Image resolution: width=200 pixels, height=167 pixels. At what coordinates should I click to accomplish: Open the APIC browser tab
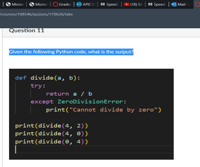pos(86,4)
